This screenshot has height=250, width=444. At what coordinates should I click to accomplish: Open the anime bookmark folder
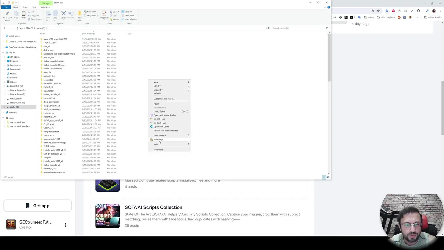coord(369,17)
